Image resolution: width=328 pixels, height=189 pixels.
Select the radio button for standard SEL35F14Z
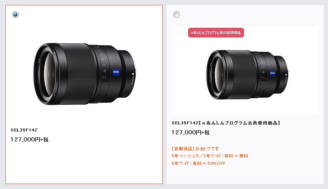[15, 15]
